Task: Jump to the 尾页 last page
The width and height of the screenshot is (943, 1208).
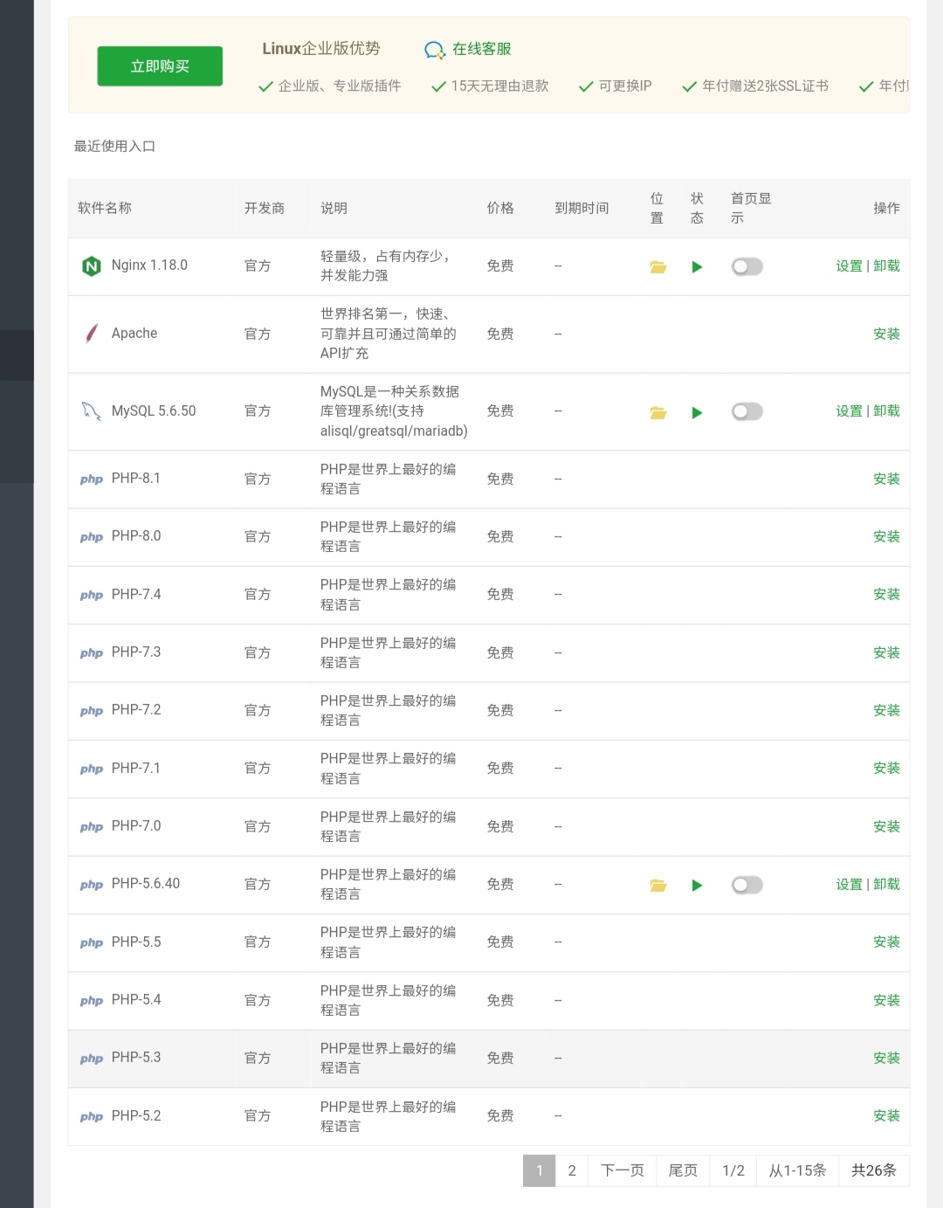Action: point(683,1170)
